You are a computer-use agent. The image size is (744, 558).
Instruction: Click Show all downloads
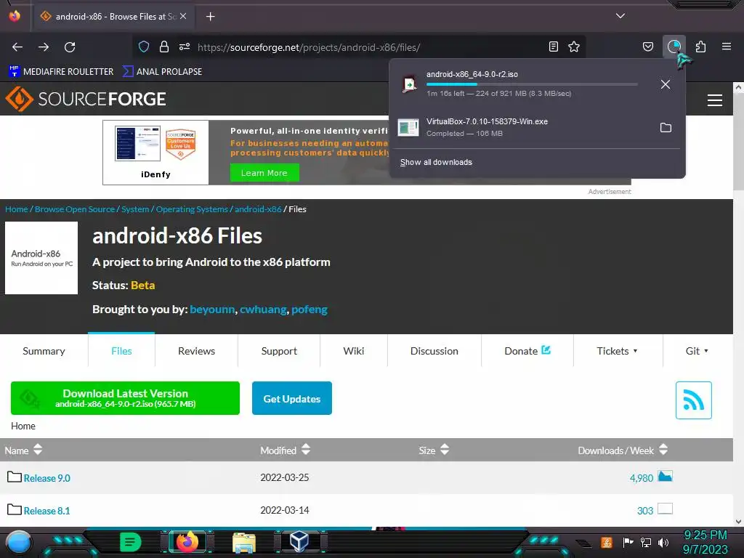coord(436,162)
